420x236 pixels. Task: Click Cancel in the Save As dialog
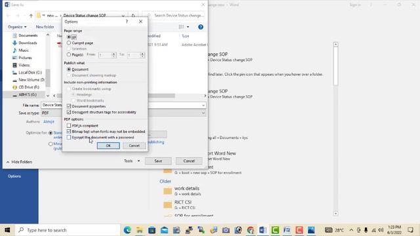(189, 161)
